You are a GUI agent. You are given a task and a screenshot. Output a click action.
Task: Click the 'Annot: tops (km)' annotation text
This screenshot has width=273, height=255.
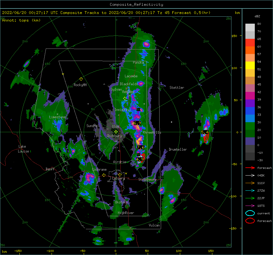point(21,20)
